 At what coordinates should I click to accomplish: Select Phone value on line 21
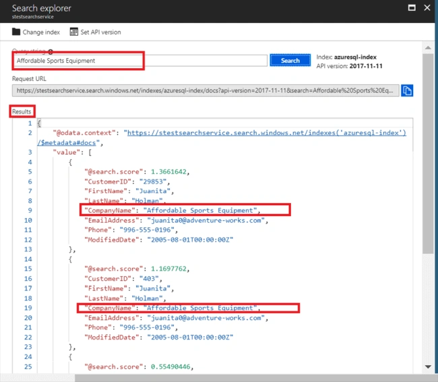(147, 327)
